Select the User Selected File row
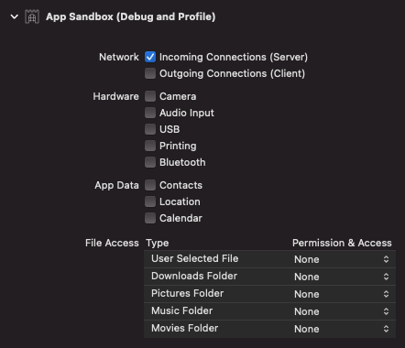 (269, 259)
